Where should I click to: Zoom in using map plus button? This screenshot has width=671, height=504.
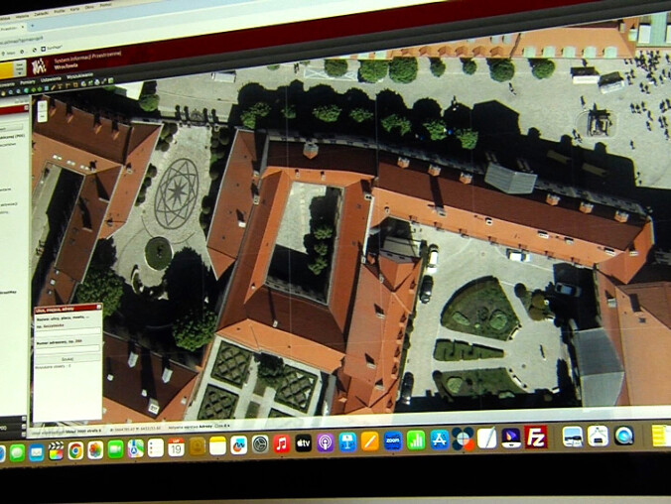click(43, 104)
